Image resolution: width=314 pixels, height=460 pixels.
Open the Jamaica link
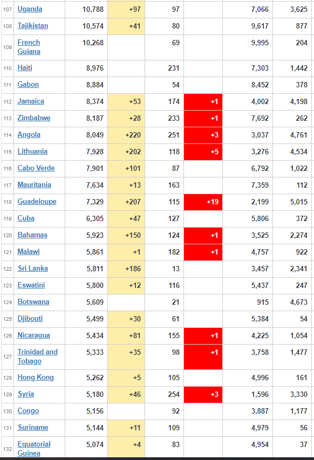coord(31,101)
